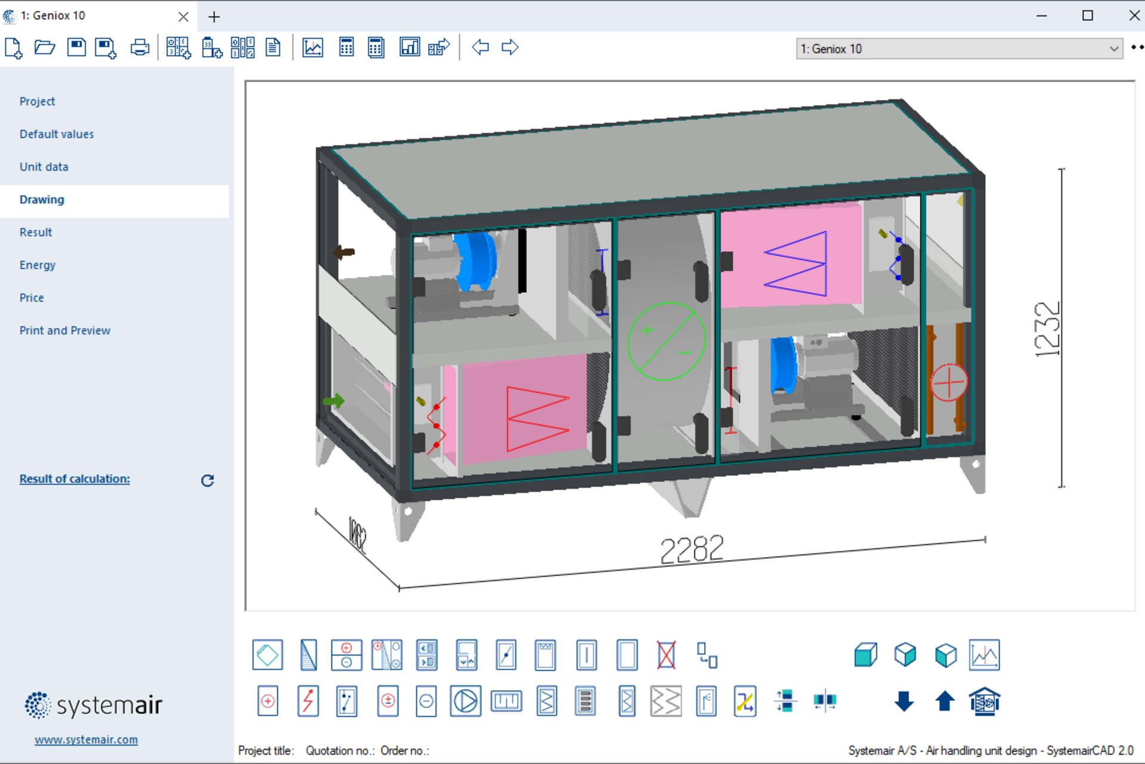Insert plate heat exchanger diamond component
Viewport: 1145px width, 764px height.
tap(268, 655)
